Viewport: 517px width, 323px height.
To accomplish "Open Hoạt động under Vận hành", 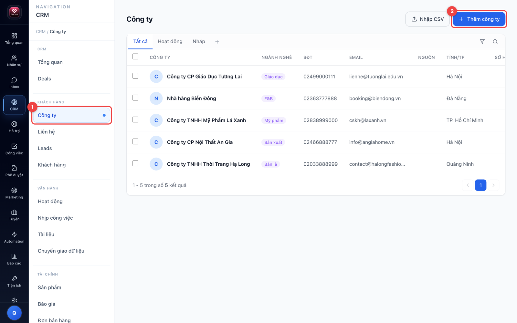I will pyautogui.click(x=72, y=201).
